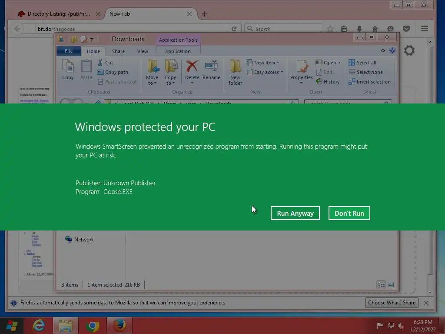The height and width of the screenshot is (334, 445).
Task: Click Choose What I Share button
Action: pyautogui.click(x=392, y=303)
